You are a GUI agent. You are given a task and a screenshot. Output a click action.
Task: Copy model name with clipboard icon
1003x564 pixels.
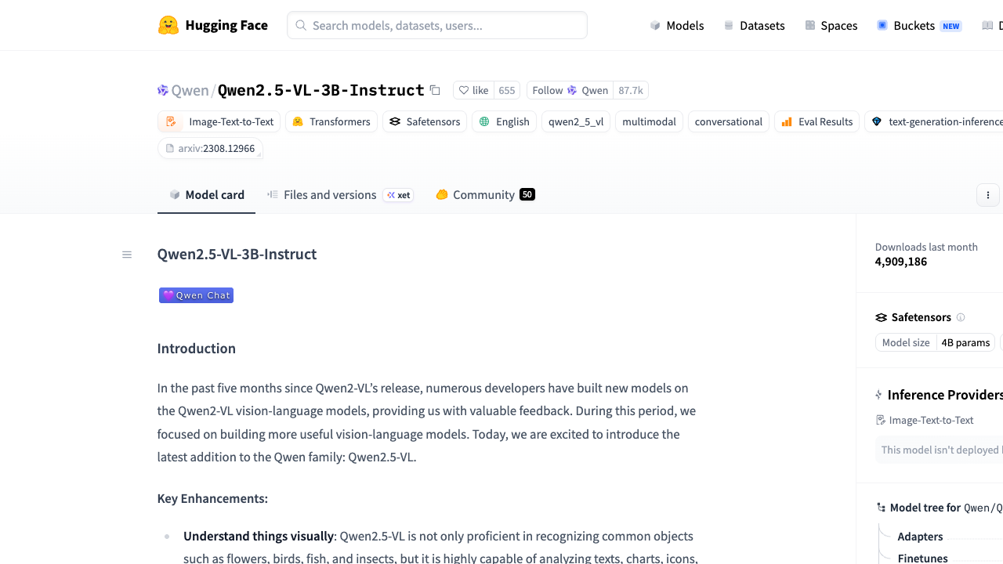435,90
